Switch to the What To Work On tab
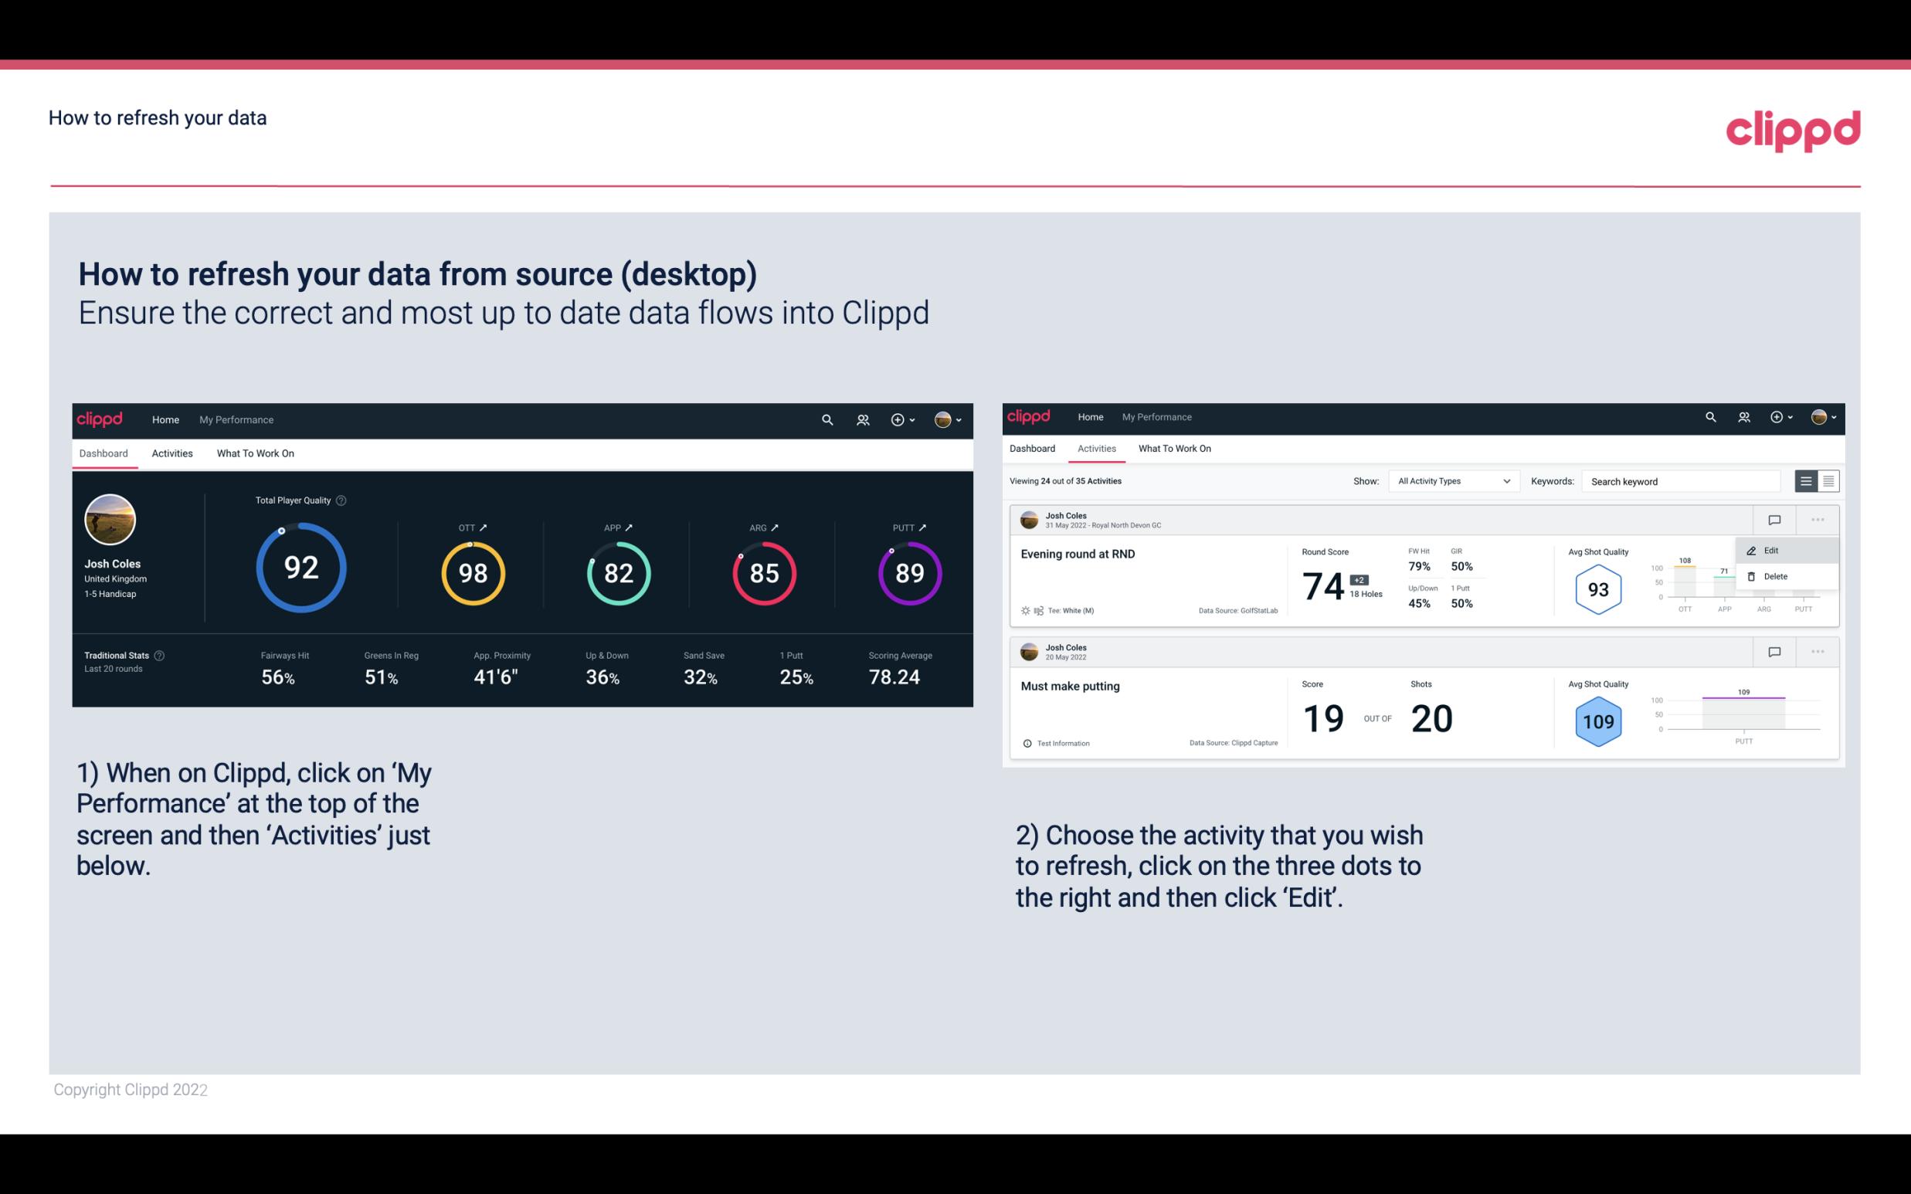The width and height of the screenshot is (1911, 1194). click(255, 453)
